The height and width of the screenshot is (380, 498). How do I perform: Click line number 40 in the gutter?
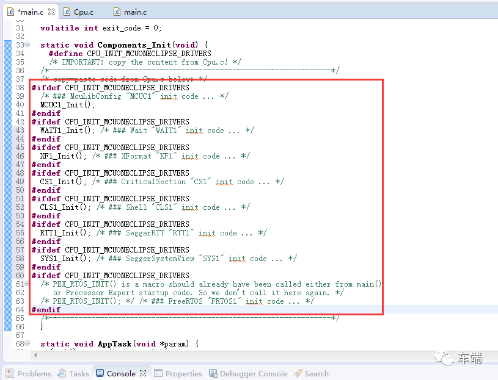[x=20, y=105]
